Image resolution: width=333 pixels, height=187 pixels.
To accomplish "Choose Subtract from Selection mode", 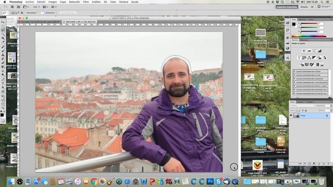I will pyautogui.click(x=19, y=12).
